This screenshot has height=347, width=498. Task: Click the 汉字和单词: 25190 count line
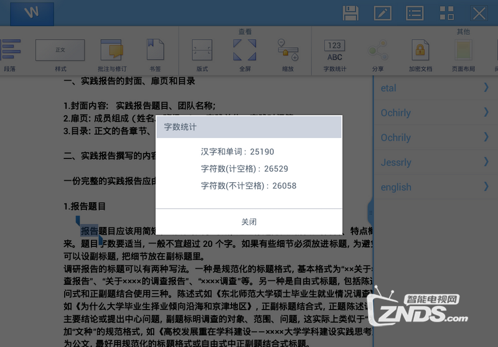coord(237,152)
